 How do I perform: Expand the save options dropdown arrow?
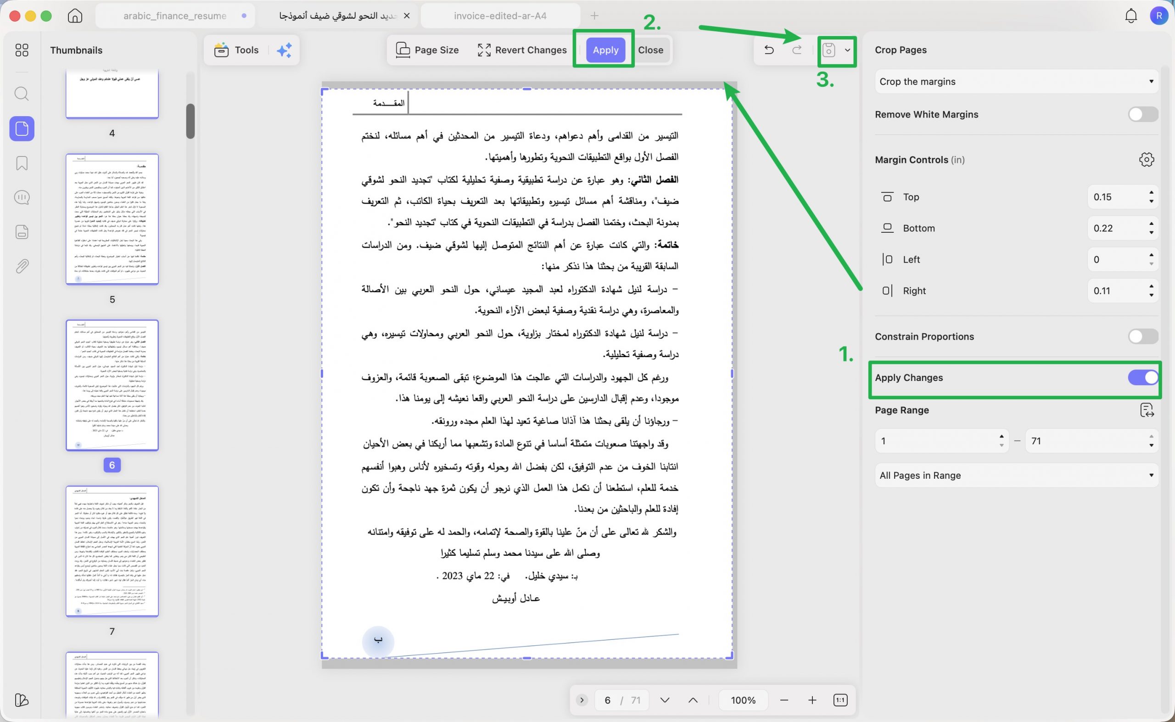847,50
